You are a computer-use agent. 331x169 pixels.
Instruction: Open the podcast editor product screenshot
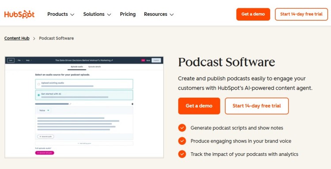coord(84,107)
